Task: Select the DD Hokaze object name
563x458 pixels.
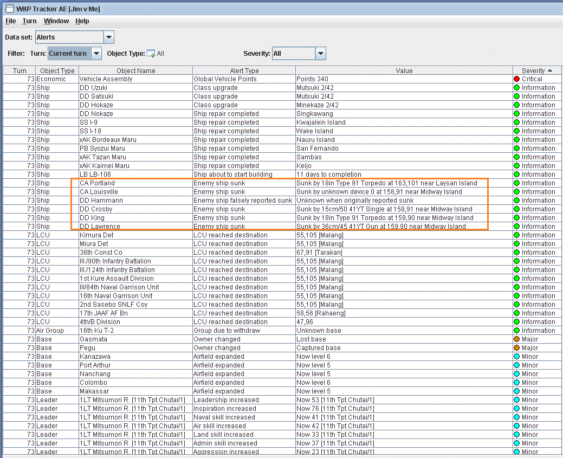Action: [96, 105]
